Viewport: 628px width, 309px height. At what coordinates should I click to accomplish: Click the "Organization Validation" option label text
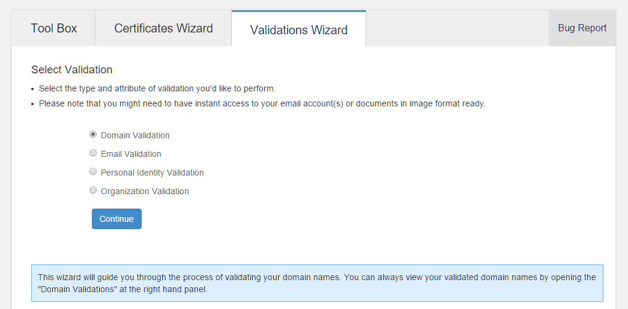[x=145, y=191]
